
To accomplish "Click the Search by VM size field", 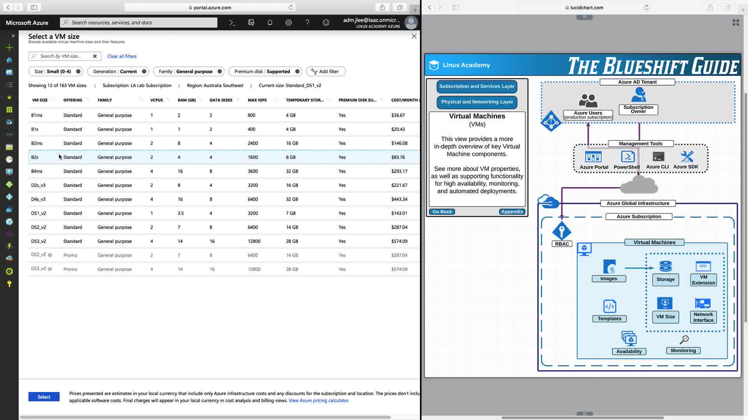I will pyautogui.click(x=62, y=56).
